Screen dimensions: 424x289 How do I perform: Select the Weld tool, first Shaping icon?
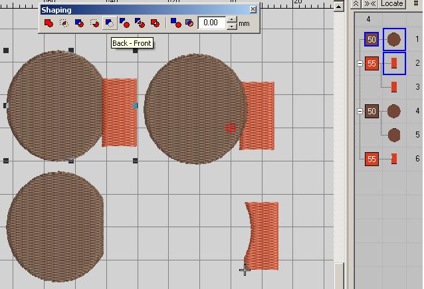point(49,23)
